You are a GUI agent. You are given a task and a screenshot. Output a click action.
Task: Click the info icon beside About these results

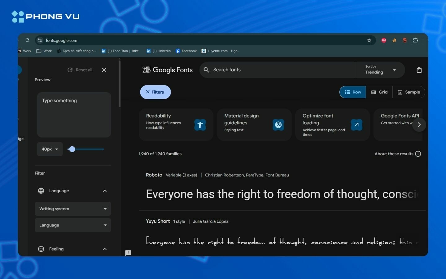point(418,154)
